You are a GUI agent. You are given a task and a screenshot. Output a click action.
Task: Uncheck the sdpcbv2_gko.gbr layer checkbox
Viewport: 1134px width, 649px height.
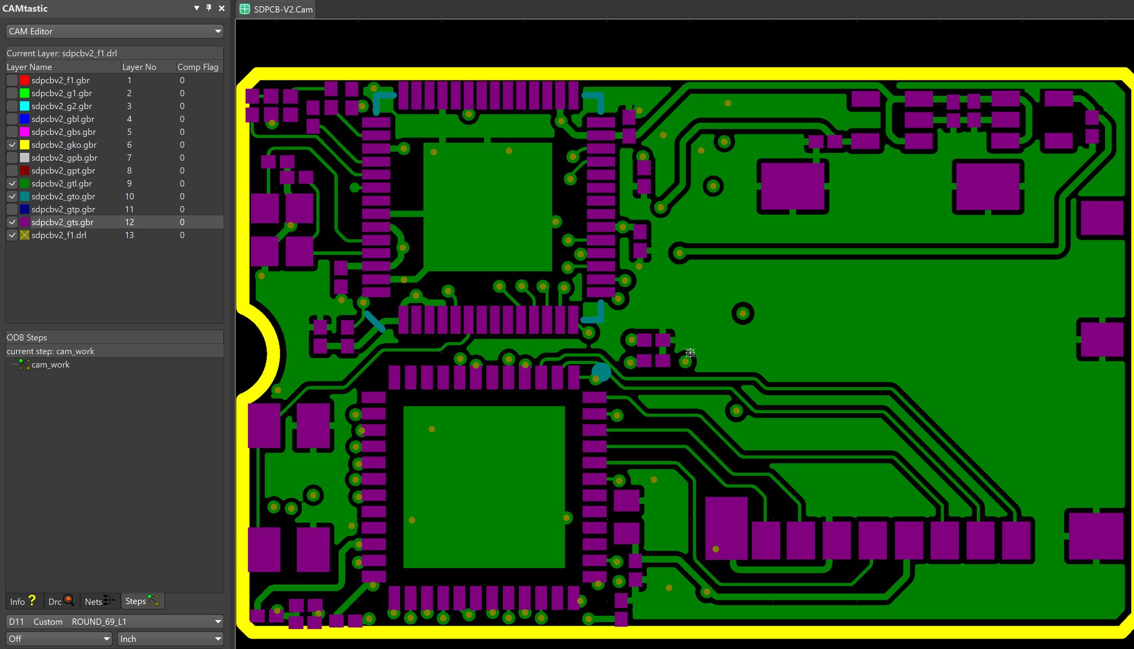coord(12,145)
